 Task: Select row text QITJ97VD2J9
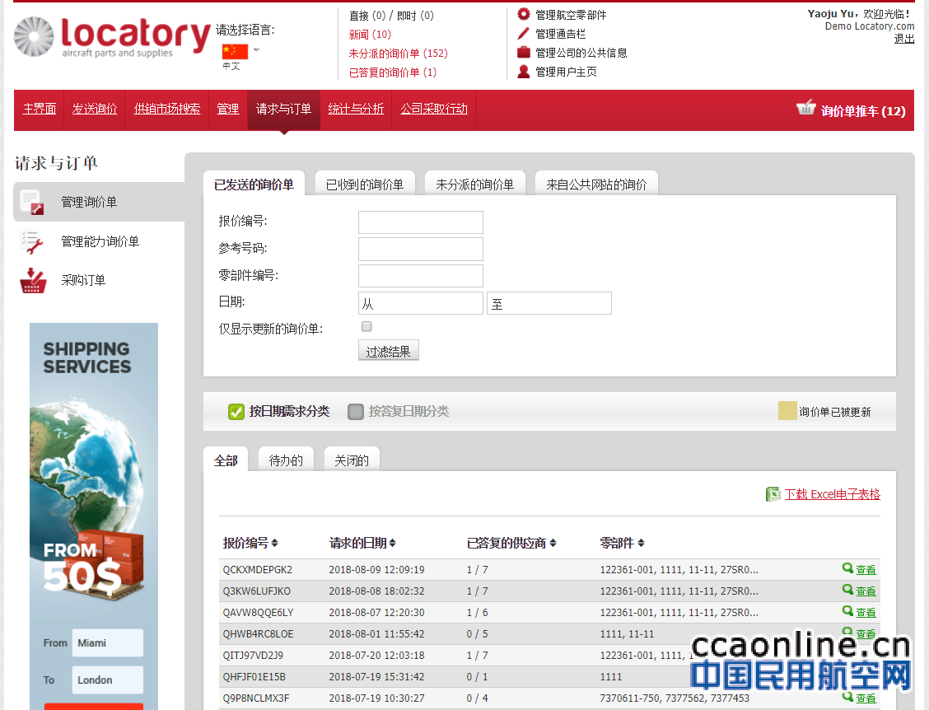(x=253, y=655)
